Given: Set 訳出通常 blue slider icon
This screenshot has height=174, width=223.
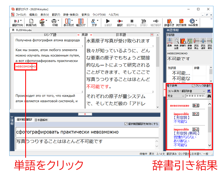Looking at the screenshot, I should pyautogui.click(x=203, y=41).
